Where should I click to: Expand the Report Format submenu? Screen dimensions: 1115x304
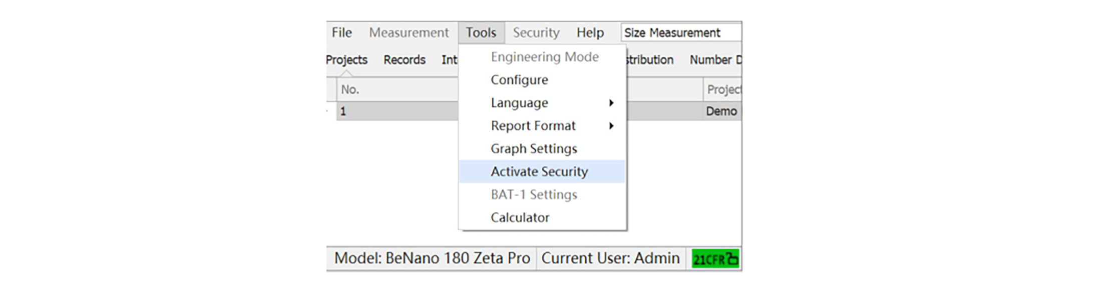[x=533, y=126]
